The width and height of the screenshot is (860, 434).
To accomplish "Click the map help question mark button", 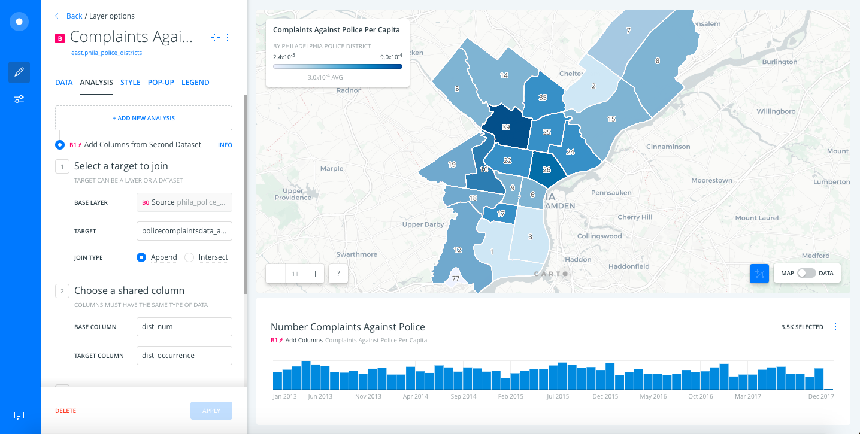I will tap(338, 274).
